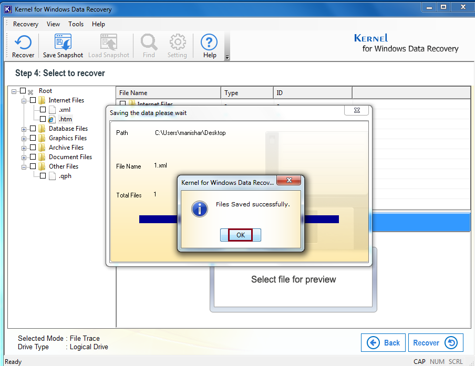Click the .htm Internet Explorer file icon
Viewport: 475px width, 366px height.
(52, 119)
